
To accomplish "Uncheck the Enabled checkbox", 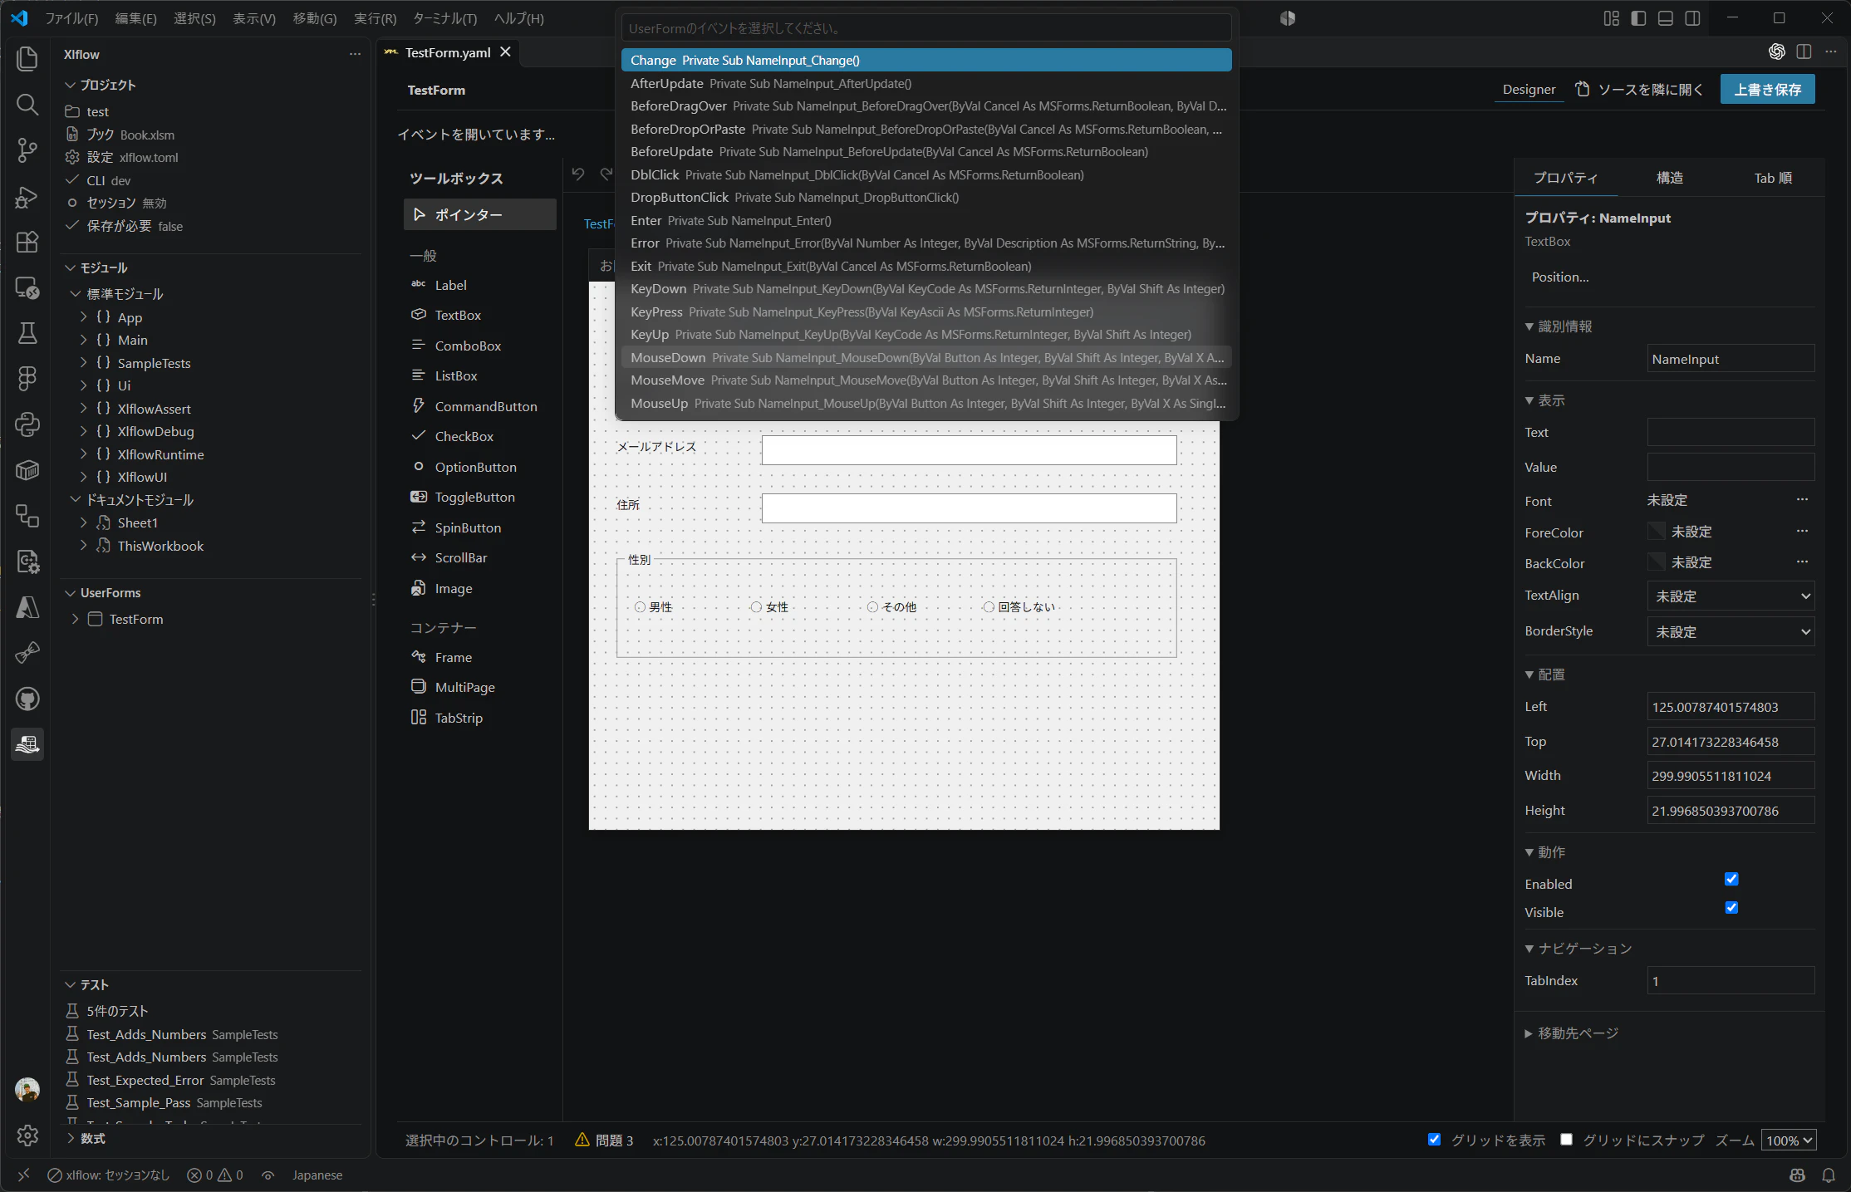I will 1731,879.
